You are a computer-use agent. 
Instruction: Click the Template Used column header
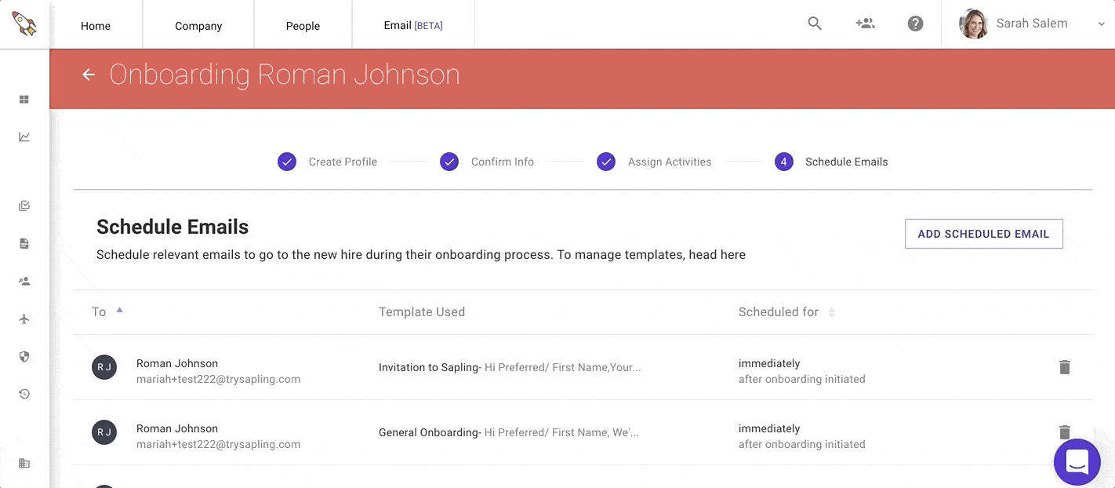(422, 312)
